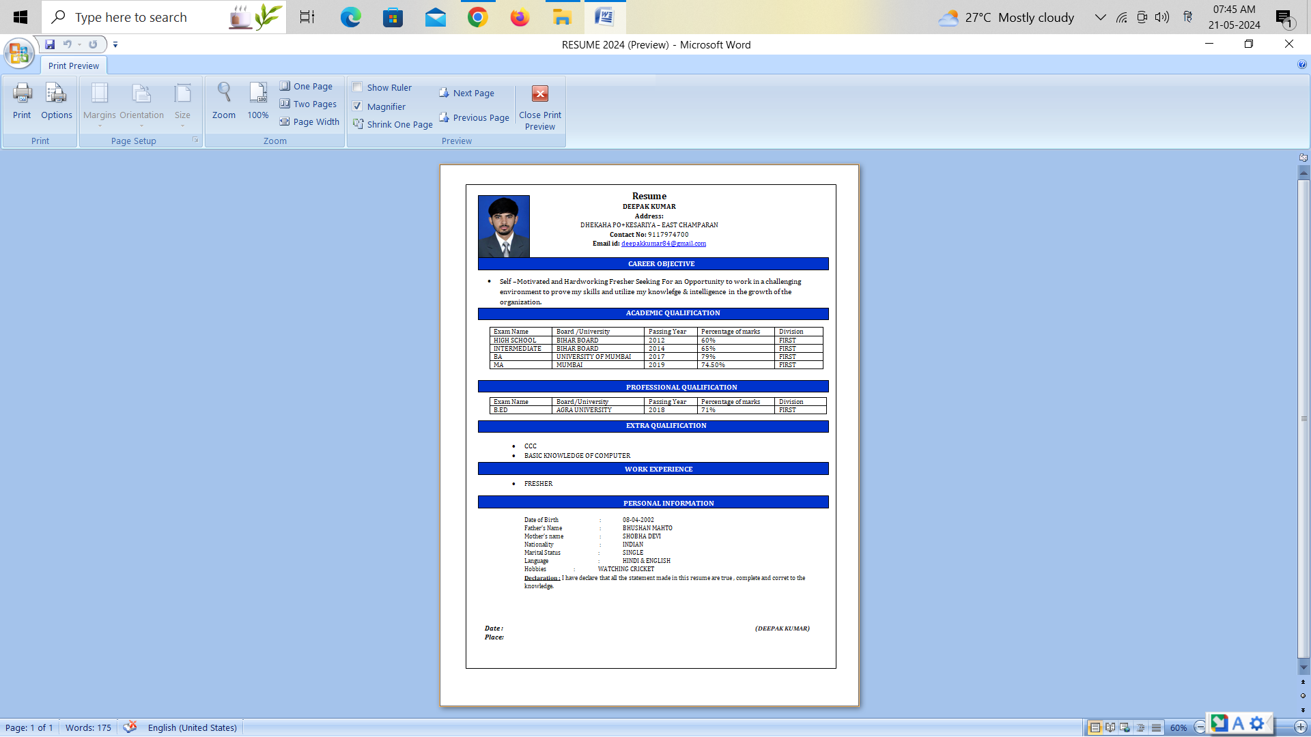
Task: Switch to Print Layout view
Action: click(x=1095, y=727)
